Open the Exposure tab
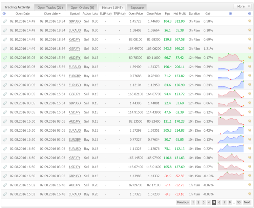 (x=137, y=7)
